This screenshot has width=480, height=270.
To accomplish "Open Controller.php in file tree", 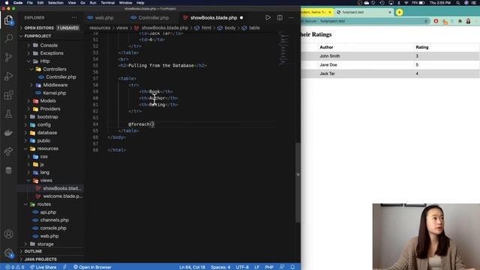I will [x=61, y=77].
